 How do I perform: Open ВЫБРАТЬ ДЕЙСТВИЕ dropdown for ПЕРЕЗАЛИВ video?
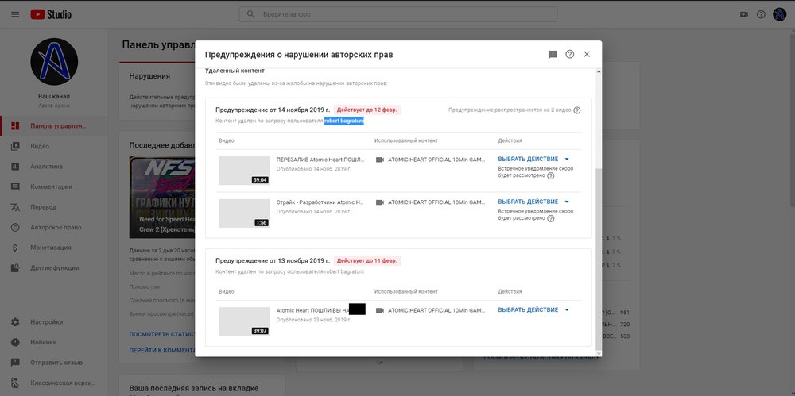tap(533, 159)
